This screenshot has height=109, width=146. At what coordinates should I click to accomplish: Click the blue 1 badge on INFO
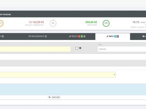[115, 36]
